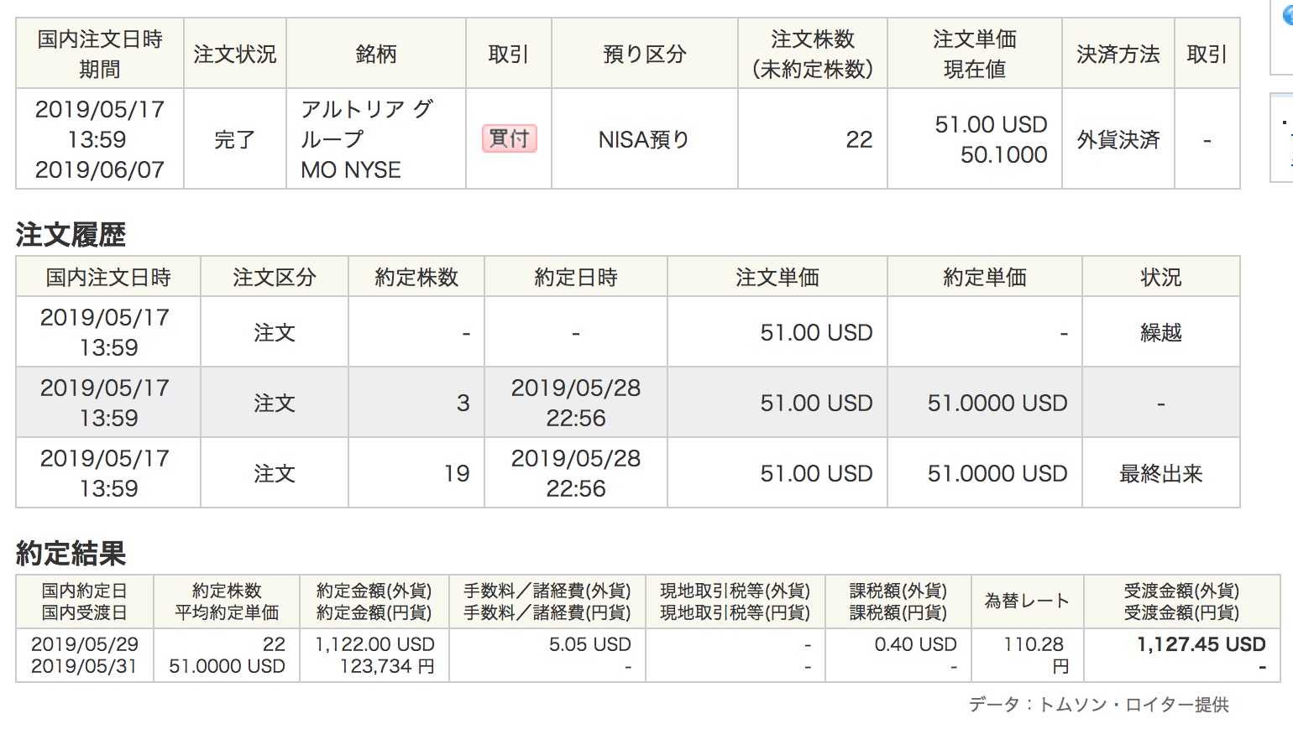This screenshot has height=750, width=1293.
Task: Click the 外貨決済 settlement method cell
Action: [1118, 139]
